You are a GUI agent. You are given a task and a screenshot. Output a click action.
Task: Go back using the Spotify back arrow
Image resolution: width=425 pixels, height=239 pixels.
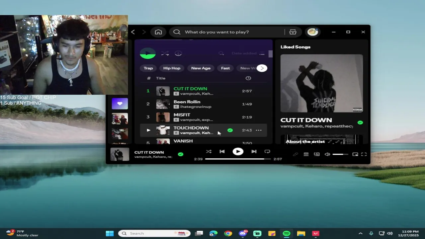click(x=133, y=32)
